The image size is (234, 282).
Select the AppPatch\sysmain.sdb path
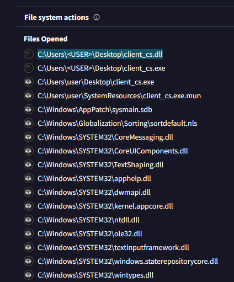pyautogui.click(x=95, y=110)
